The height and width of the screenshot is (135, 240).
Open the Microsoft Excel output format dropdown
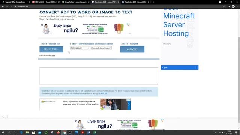coord(101,48)
